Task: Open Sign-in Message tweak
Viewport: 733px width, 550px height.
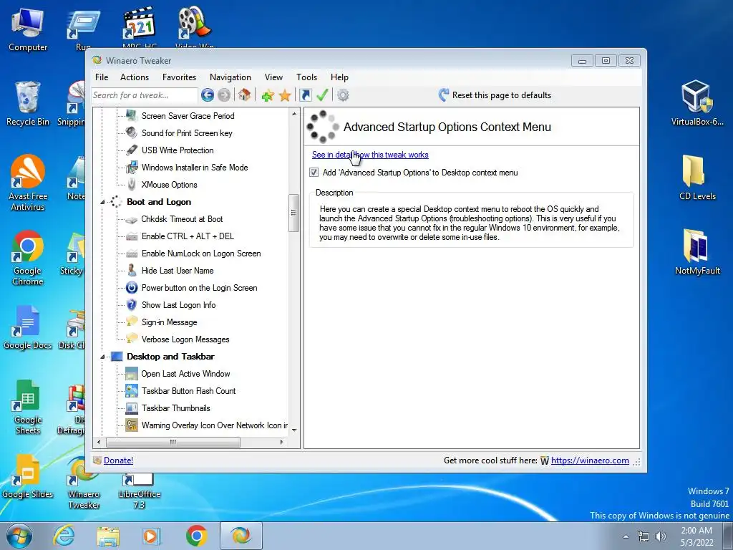Action: (x=169, y=322)
